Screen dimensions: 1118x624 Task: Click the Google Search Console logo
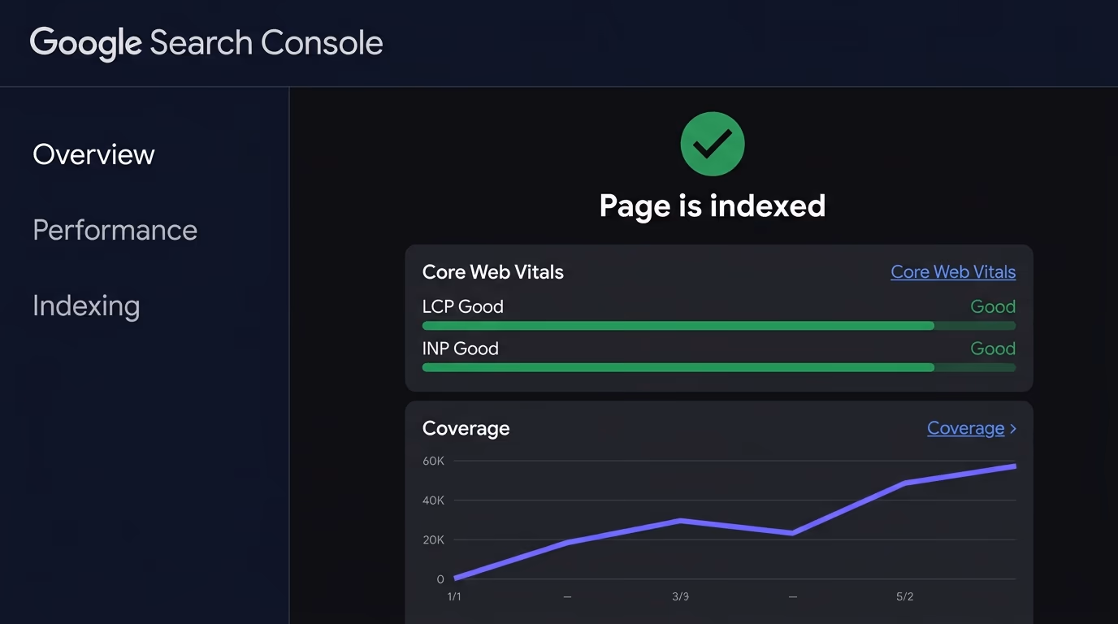(206, 43)
